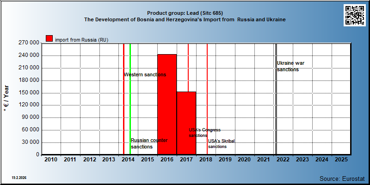Viewport: 370px width, 185px height.
Task: Select the 2017 red import bar
Action: (x=186, y=123)
